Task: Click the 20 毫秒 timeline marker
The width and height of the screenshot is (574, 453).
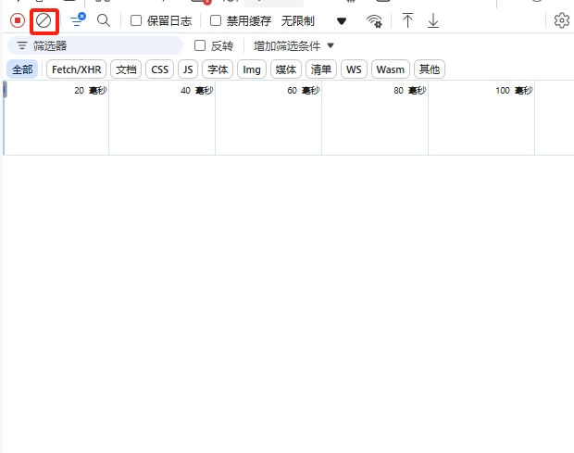Action: click(x=91, y=91)
